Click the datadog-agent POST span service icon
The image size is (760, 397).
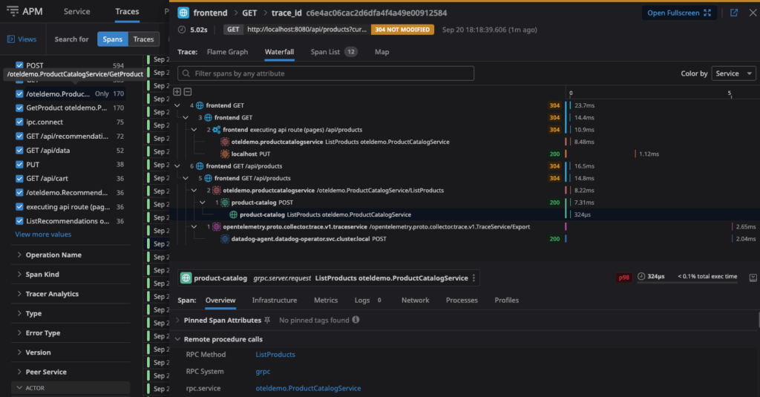click(225, 239)
